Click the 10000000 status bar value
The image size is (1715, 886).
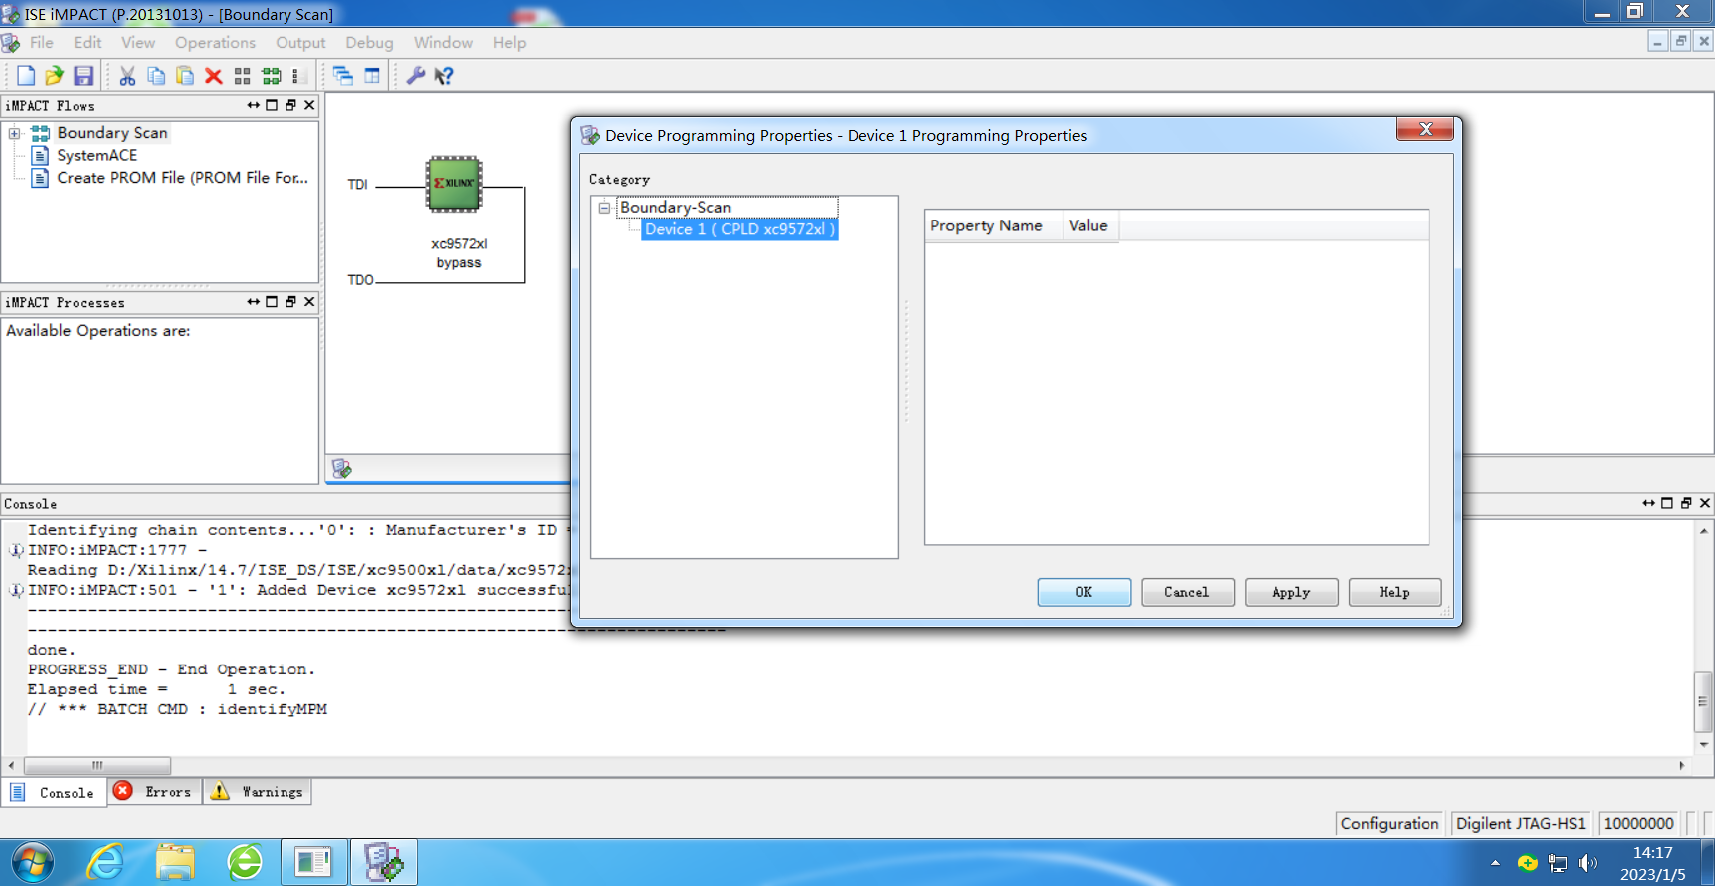tap(1638, 823)
